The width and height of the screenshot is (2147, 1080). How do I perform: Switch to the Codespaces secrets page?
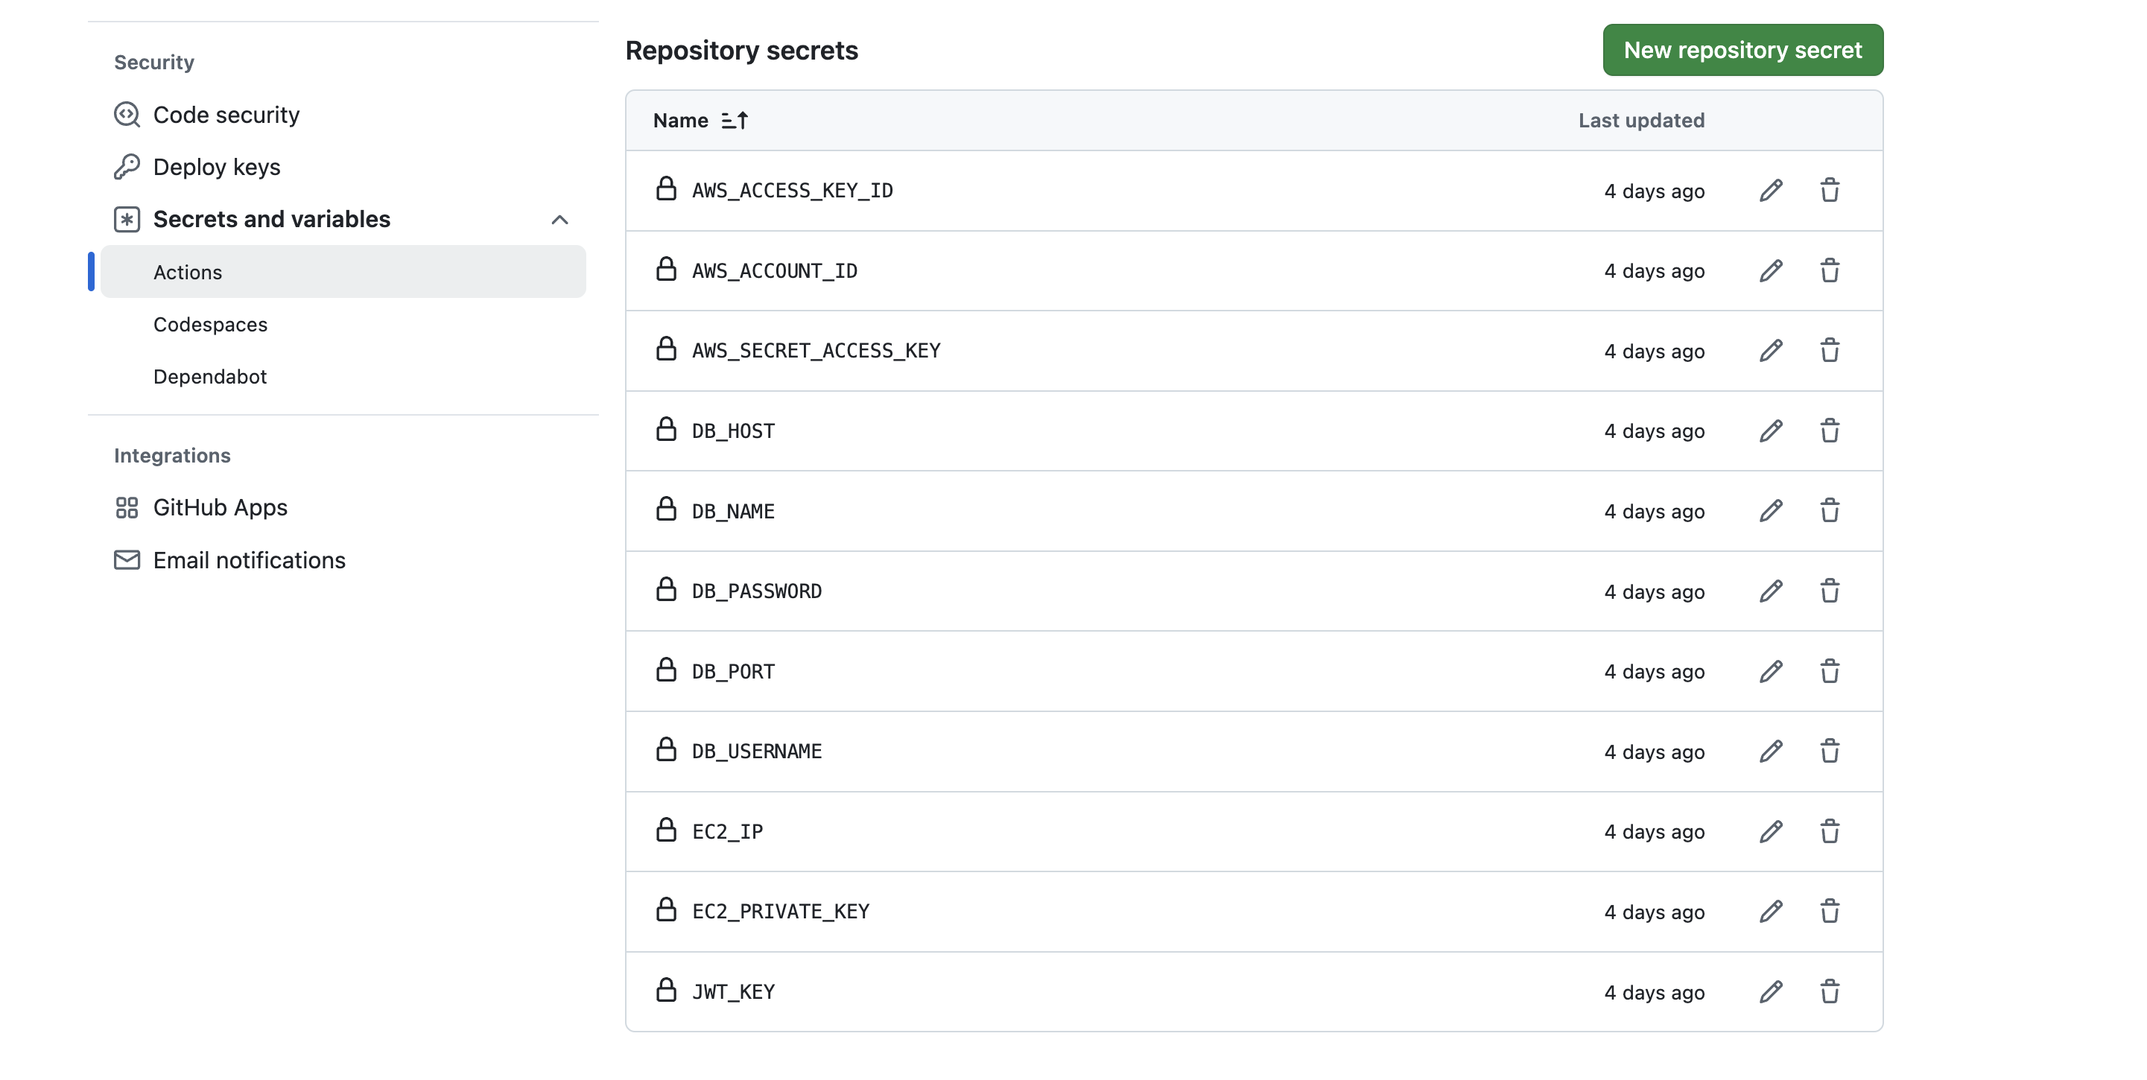(210, 325)
